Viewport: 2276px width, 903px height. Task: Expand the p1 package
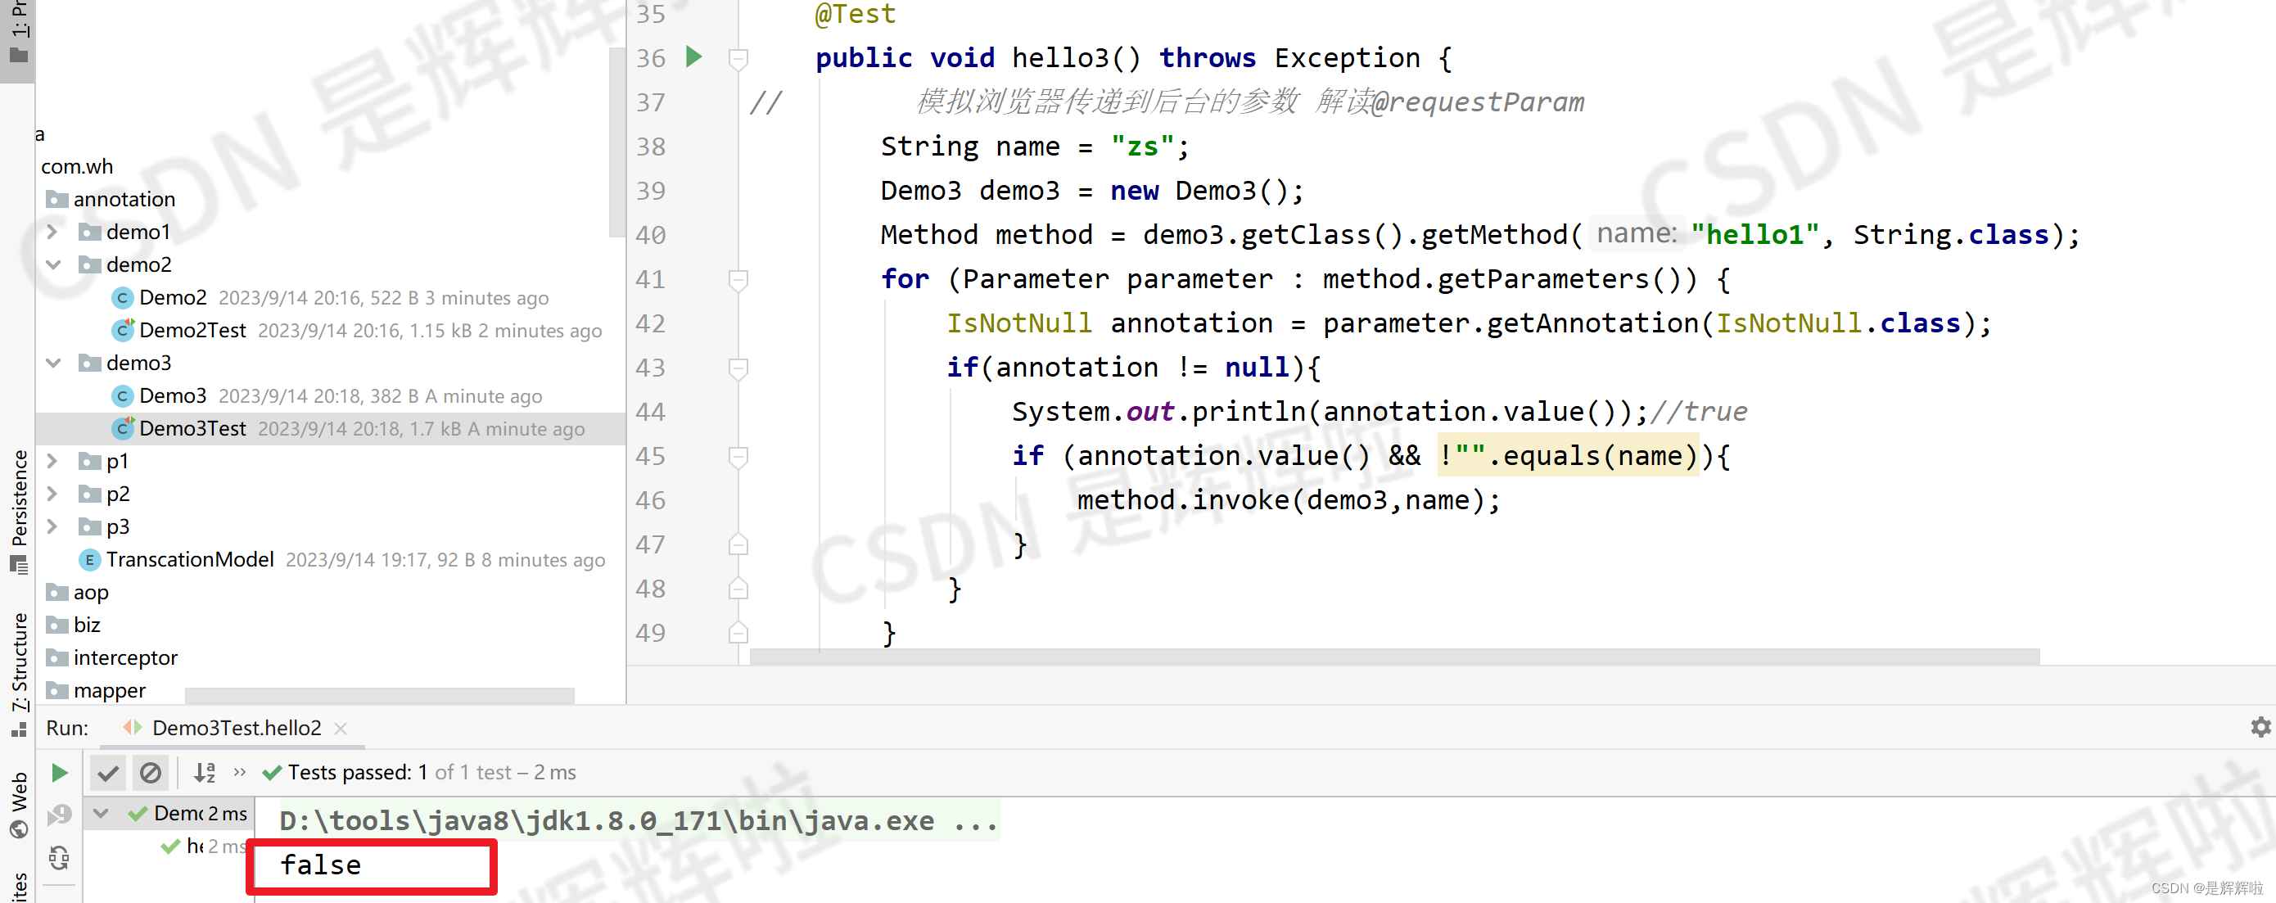[52, 460]
